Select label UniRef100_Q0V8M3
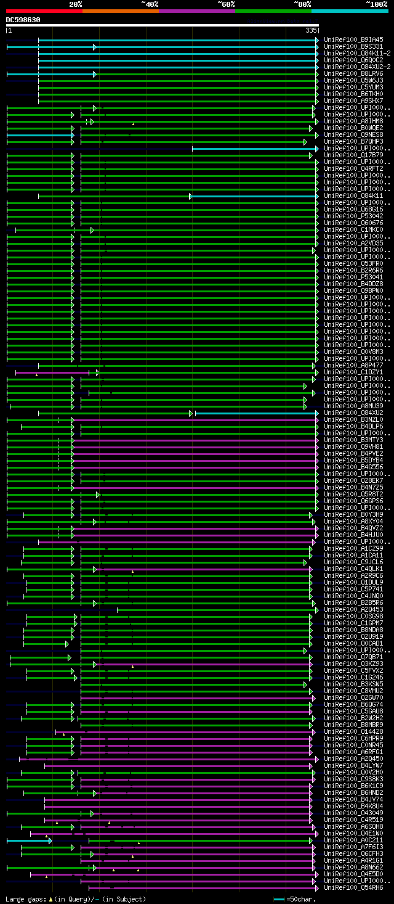Screen dimensions: 394x904 click(x=353, y=351)
